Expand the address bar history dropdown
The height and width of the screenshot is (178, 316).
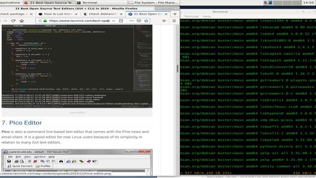[x=114, y=21]
